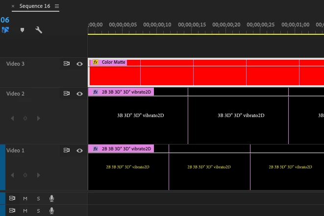Click ruler at 00;00;00;25
Viewport: 324px width, 216px height.
(x=261, y=25)
